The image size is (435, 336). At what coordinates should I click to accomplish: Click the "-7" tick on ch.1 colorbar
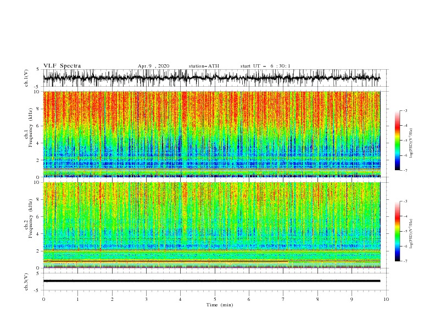pyautogui.click(x=405, y=170)
